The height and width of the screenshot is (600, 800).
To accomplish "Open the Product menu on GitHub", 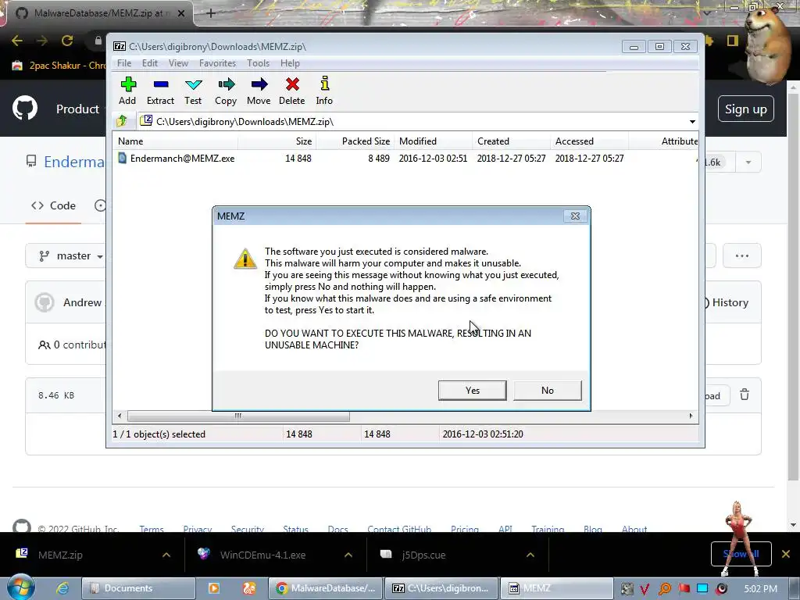I will coord(77,109).
